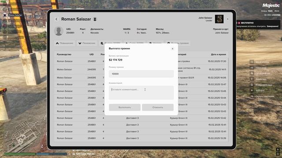Select the UID column header

coord(92,54)
